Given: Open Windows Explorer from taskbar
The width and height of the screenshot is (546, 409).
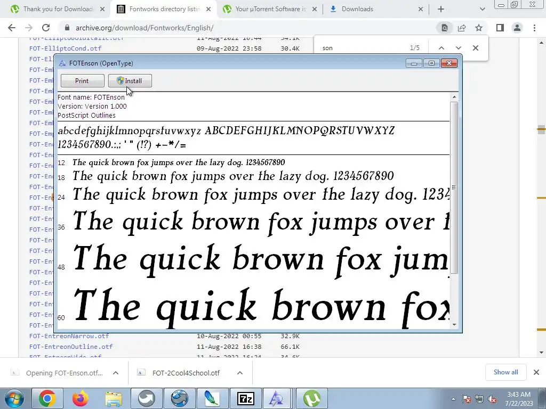Looking at the screenshot, I should pos(114,398).
